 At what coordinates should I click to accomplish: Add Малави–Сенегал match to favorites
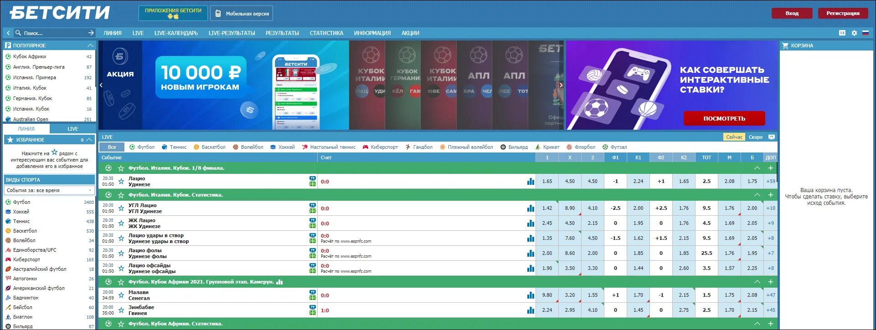121,295
